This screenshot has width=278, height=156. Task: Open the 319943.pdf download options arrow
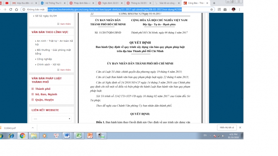click(x=33, y=128)
